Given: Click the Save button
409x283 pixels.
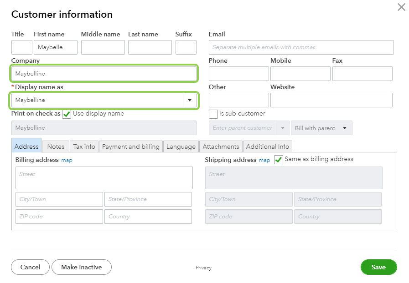Looking at the screenshot, I should tap(379, 267).
